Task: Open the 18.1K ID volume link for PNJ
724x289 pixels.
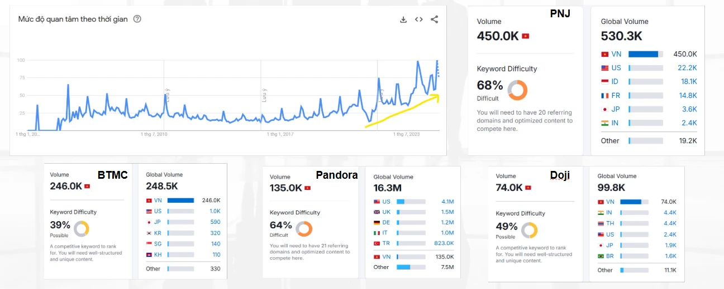Action: (688, 81)
